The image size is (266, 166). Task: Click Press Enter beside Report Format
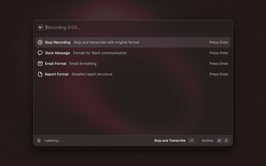point(219,74)
